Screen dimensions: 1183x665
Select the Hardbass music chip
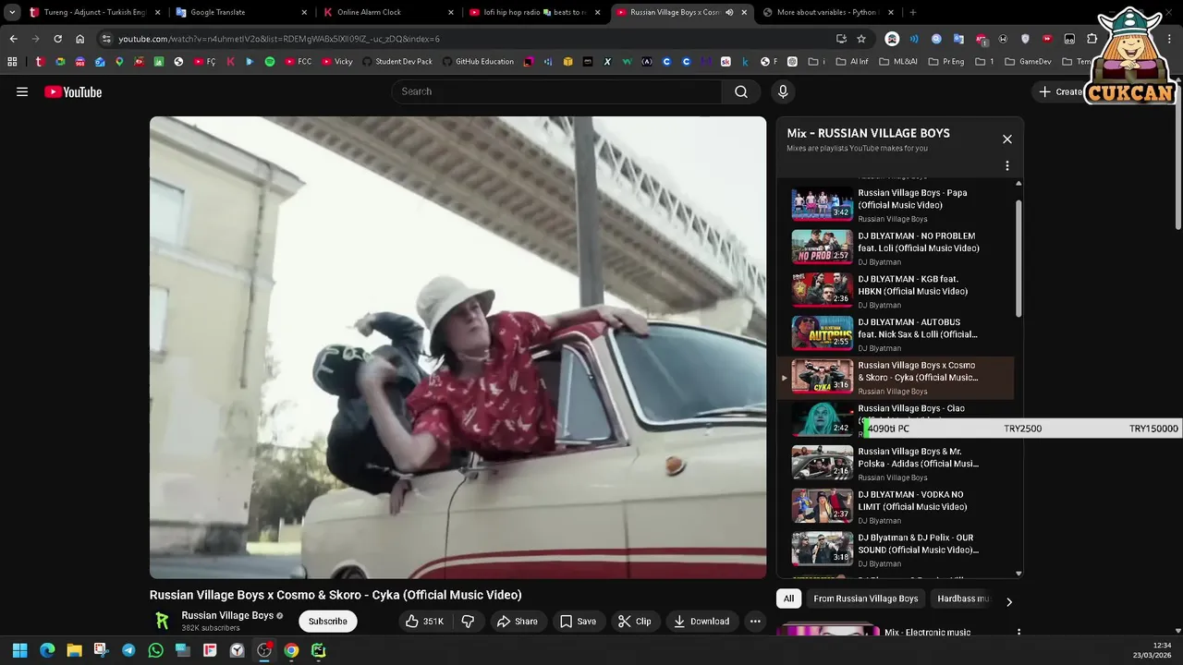point(963,598)
